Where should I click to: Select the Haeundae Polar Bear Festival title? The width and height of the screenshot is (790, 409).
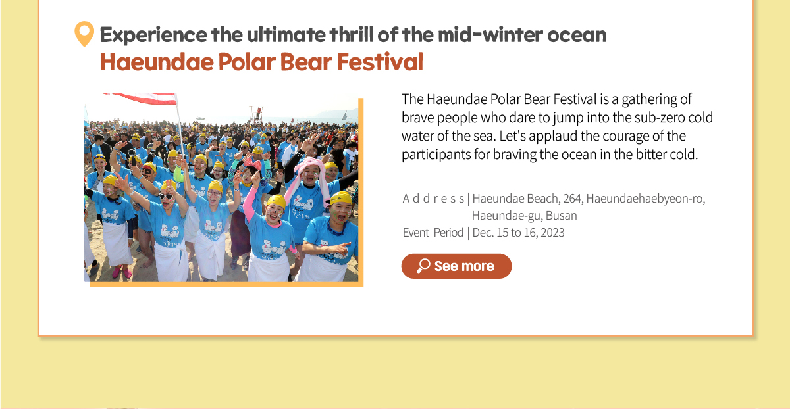pyautogui.click(x=261, y=62)
